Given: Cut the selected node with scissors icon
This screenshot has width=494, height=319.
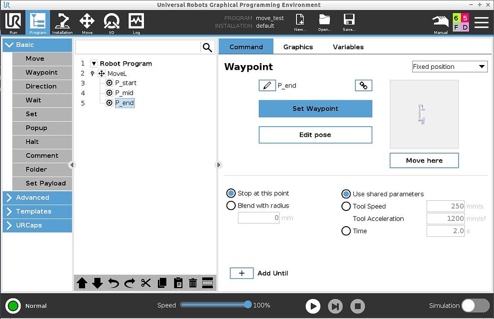Looking at the screenshot, I should click(146, 283).
